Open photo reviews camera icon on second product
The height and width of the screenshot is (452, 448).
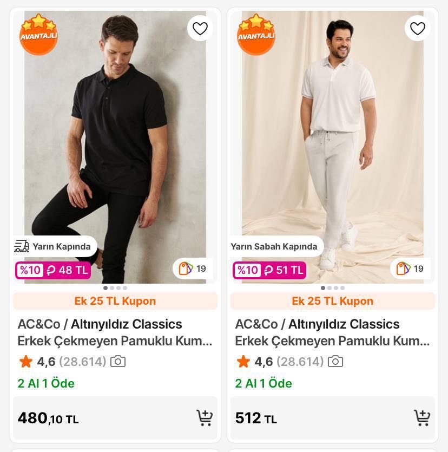coord(335,361)
